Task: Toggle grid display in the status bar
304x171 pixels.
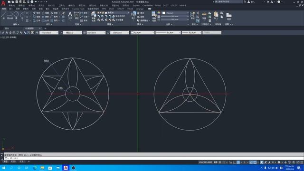Action: (219, 162)
